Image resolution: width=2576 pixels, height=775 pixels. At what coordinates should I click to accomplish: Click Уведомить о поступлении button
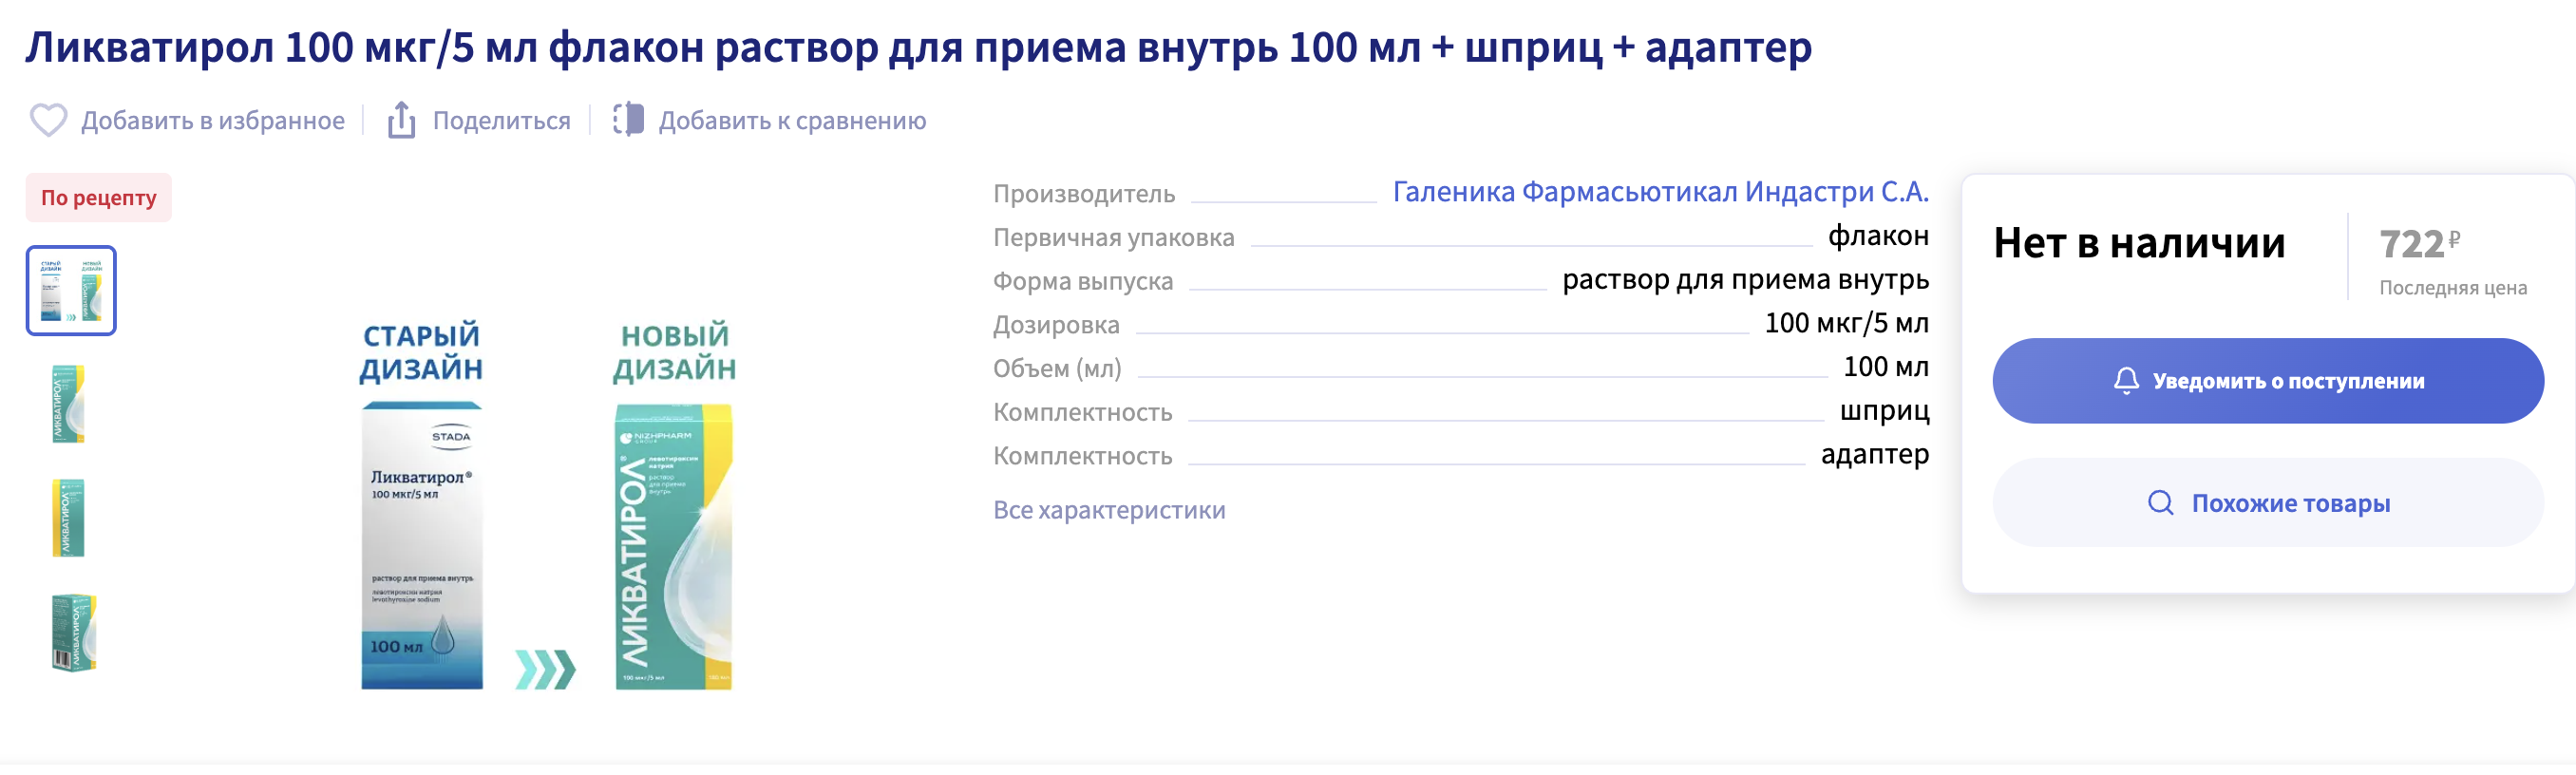point(2267,381)
